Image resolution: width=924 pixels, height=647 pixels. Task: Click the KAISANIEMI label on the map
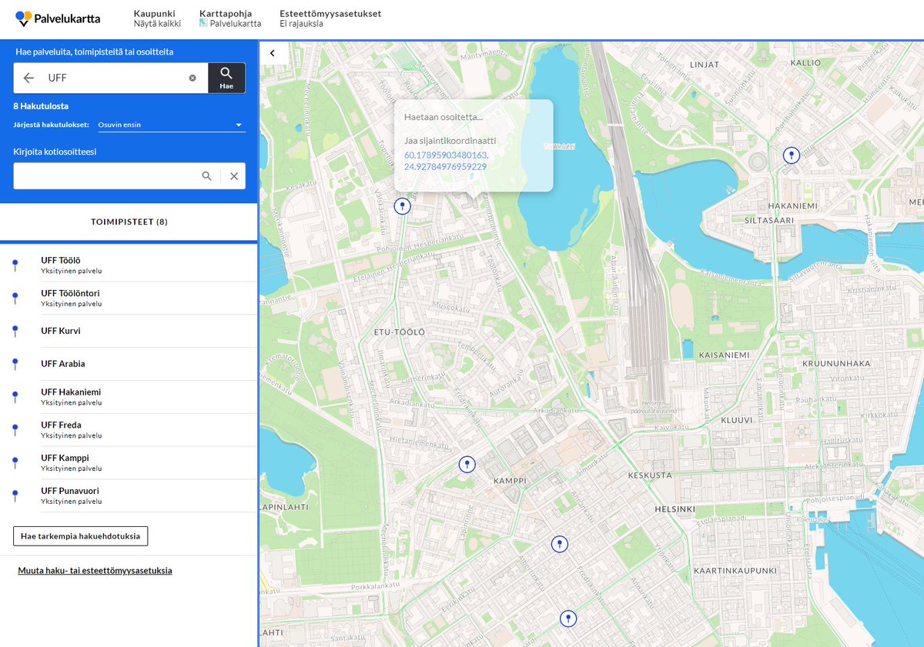pos(723,355)
